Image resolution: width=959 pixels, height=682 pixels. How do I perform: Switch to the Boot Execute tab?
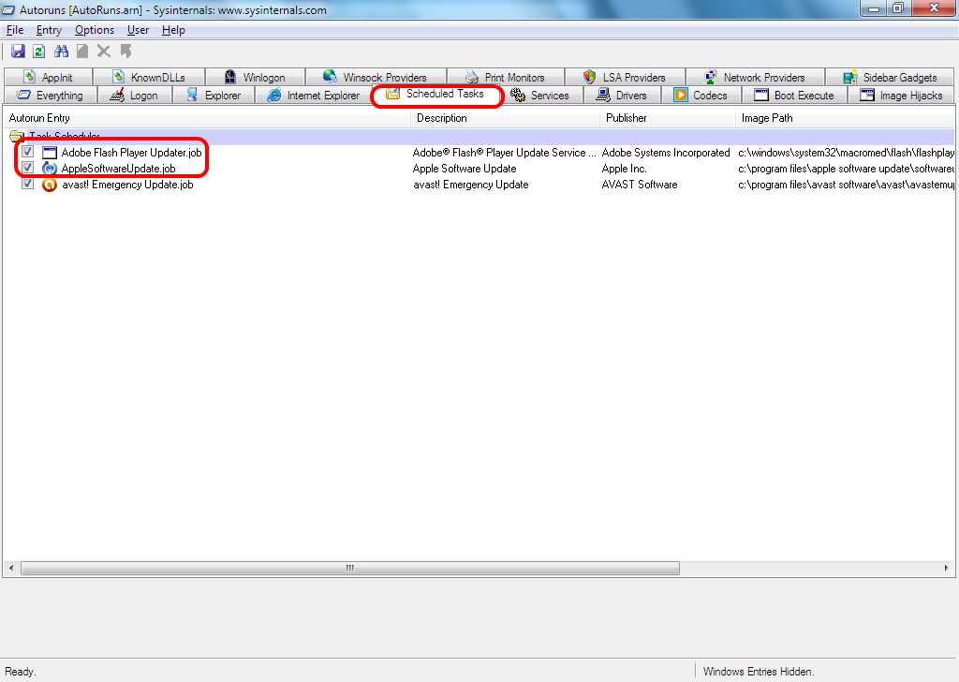point(794,96)
